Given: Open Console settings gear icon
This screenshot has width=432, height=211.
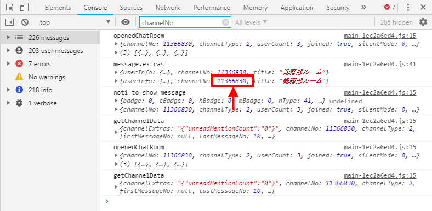Looking at the screenshot, I should click(x=423, y=22).
